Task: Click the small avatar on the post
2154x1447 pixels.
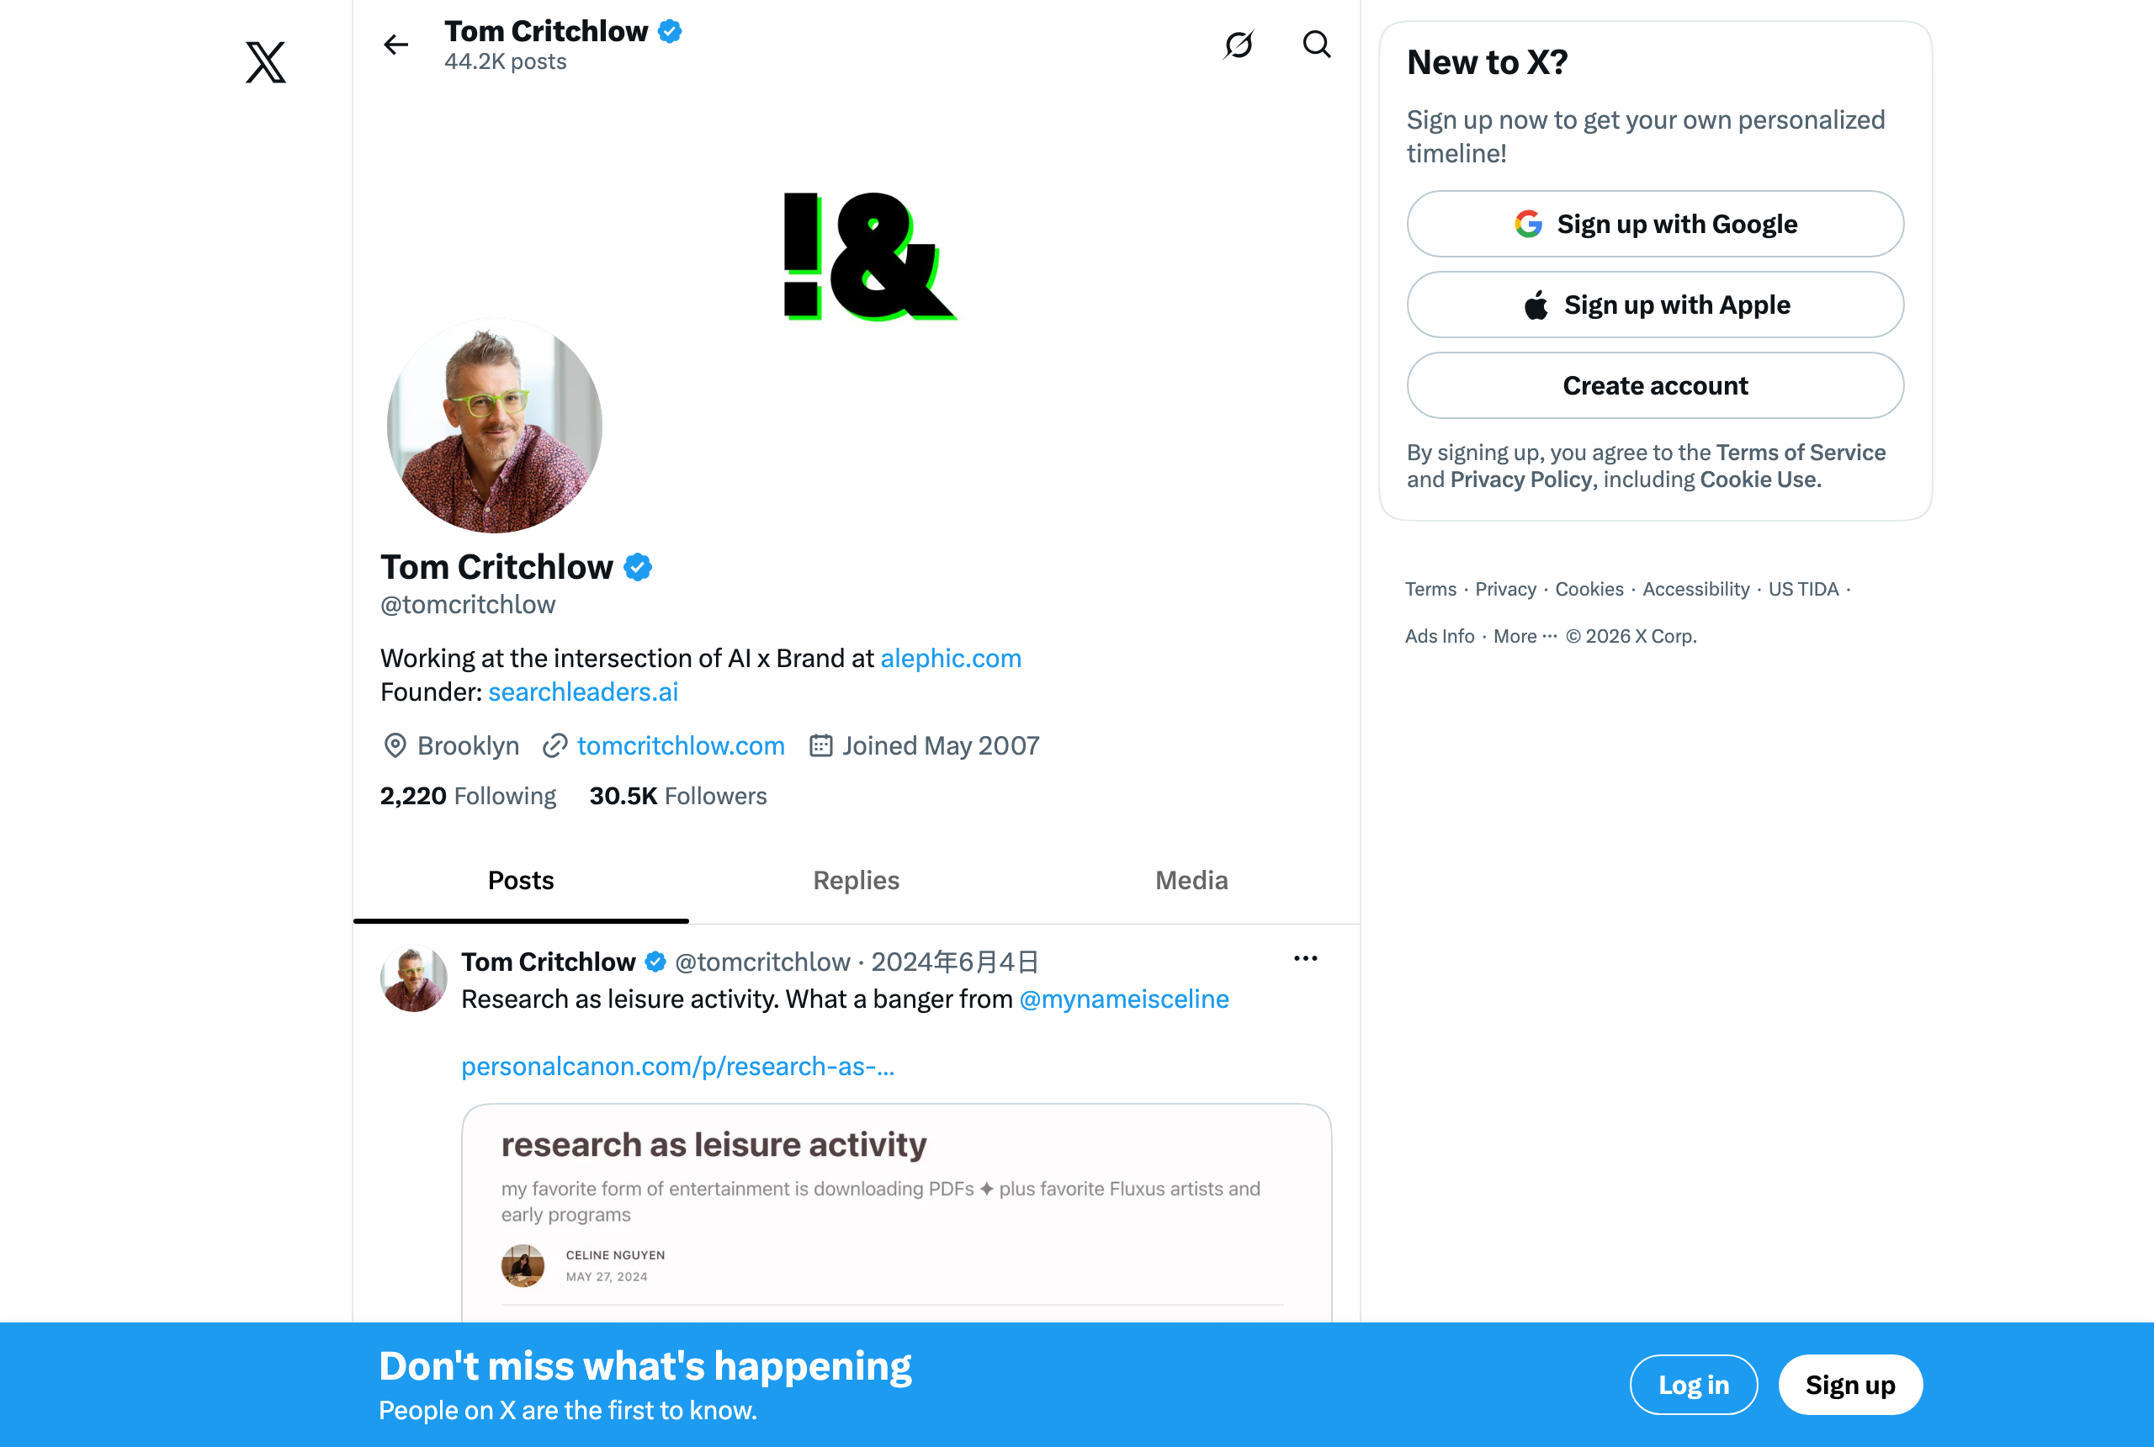Action: [413, 978]
